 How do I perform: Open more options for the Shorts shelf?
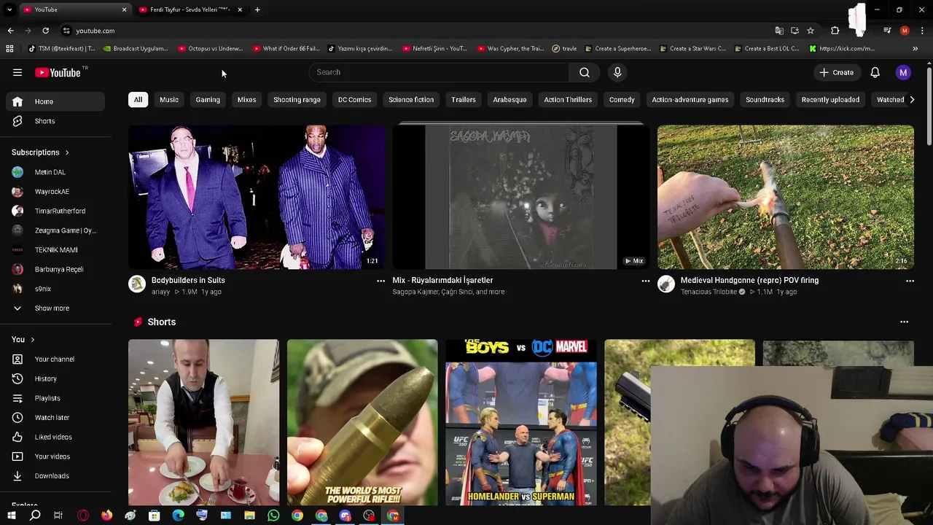[x=904, y=322]
